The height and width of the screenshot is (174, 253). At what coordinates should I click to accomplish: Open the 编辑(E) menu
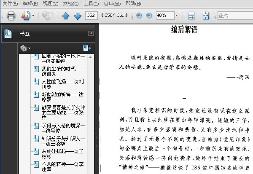tap(30, 3)
